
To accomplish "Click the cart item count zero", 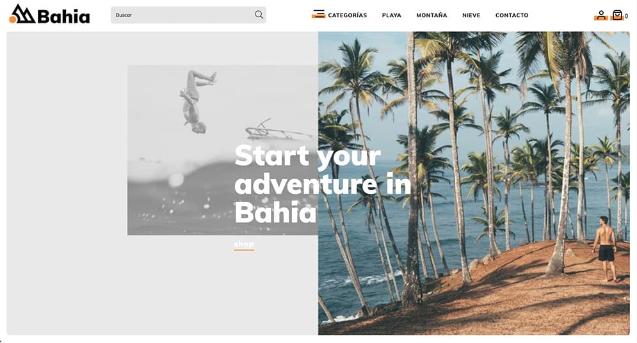I will pos(627,16).
